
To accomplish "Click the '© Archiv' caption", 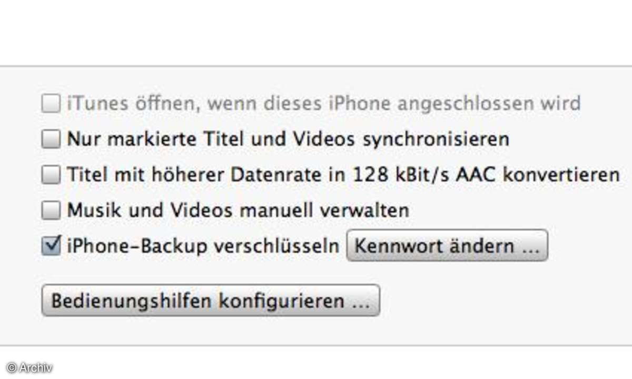I will click(29, 368).
